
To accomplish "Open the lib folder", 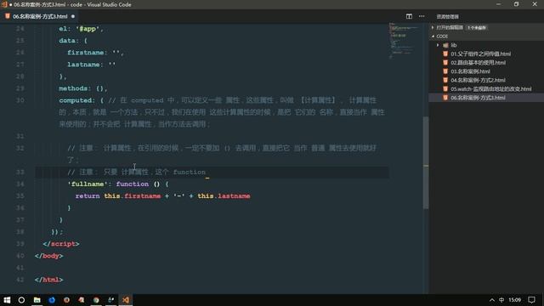I will click(x=453, y=45).
